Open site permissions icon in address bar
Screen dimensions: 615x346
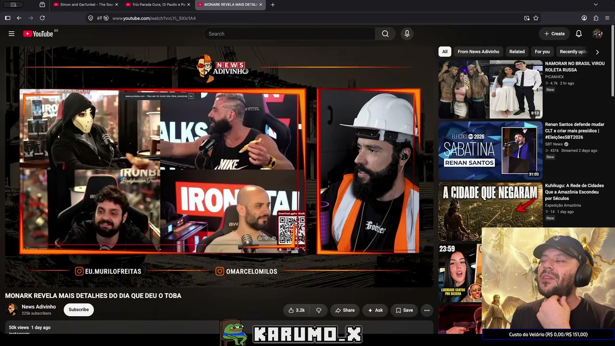pyautogui.click(x=99, y=18)
